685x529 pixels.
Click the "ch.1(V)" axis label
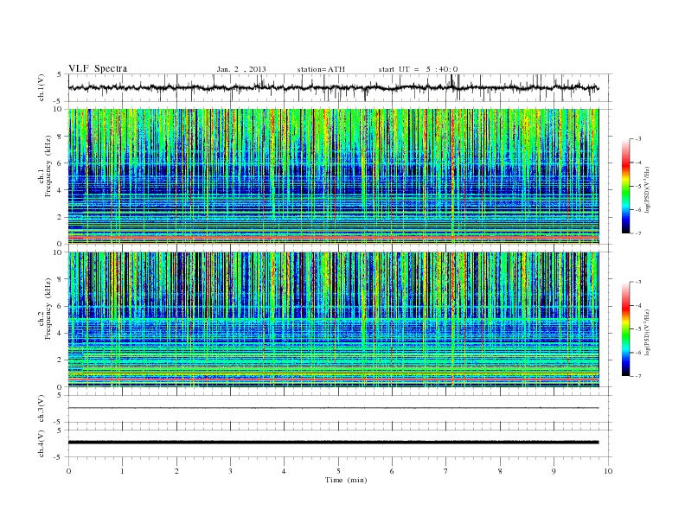[x=42, y=87]
